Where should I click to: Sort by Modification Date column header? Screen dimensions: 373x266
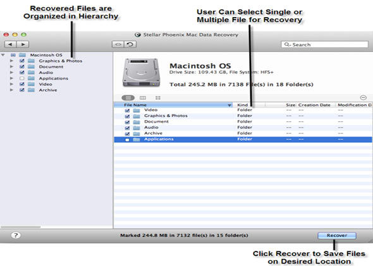pyautogui.click(x=354, y=105)
